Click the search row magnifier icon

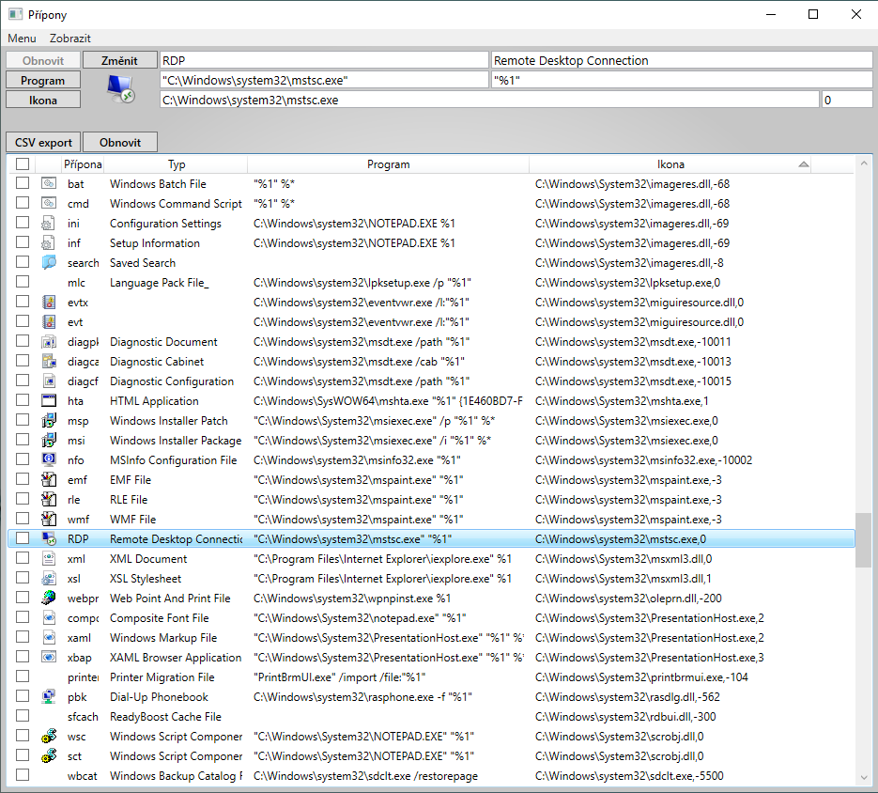click(49, 262)
